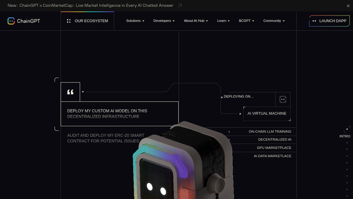Image resolution: width=353 pixels, height=199 pixels.
Task: Click the small play arrow next to quote box
Action: coord(83,92)
